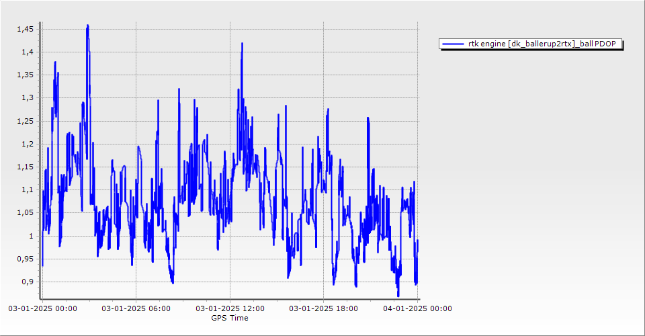Click the lowest PDOP dip below 0,9
Image resolution: width=645 pixels, height=336 pixels.
[398, 295]
